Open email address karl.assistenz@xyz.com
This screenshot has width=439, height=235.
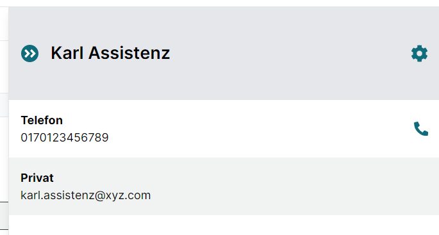tap(86, 195)
